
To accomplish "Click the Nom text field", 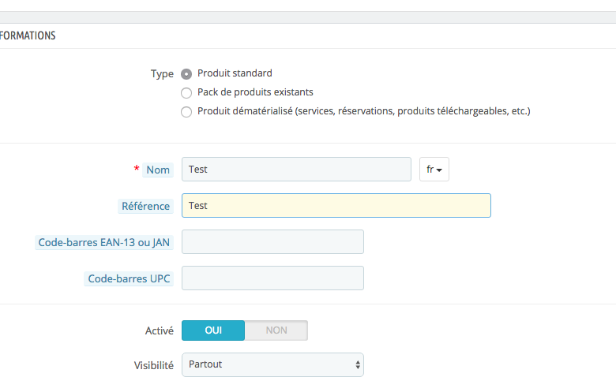I will tap(296, 170).
